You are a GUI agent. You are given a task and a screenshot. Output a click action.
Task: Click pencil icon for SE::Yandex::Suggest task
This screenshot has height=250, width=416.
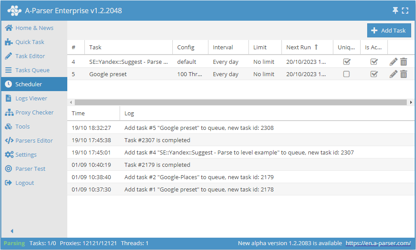tap(394, 62)
